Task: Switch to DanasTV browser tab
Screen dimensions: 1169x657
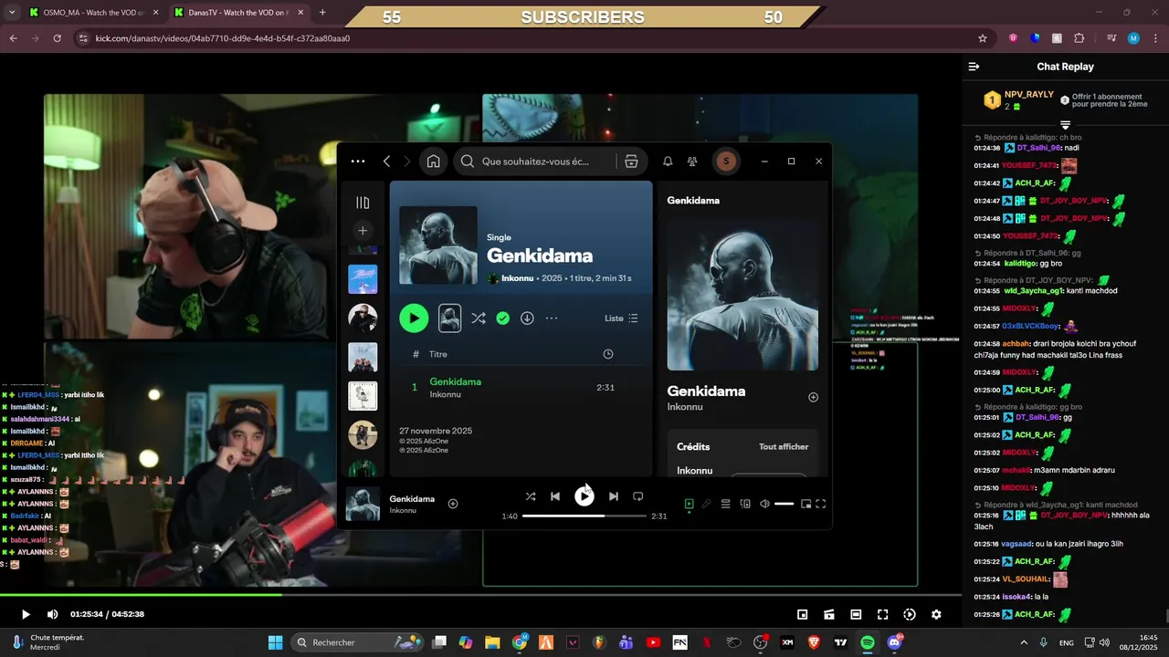Action: pyautogui.click(x=237, y=13)
